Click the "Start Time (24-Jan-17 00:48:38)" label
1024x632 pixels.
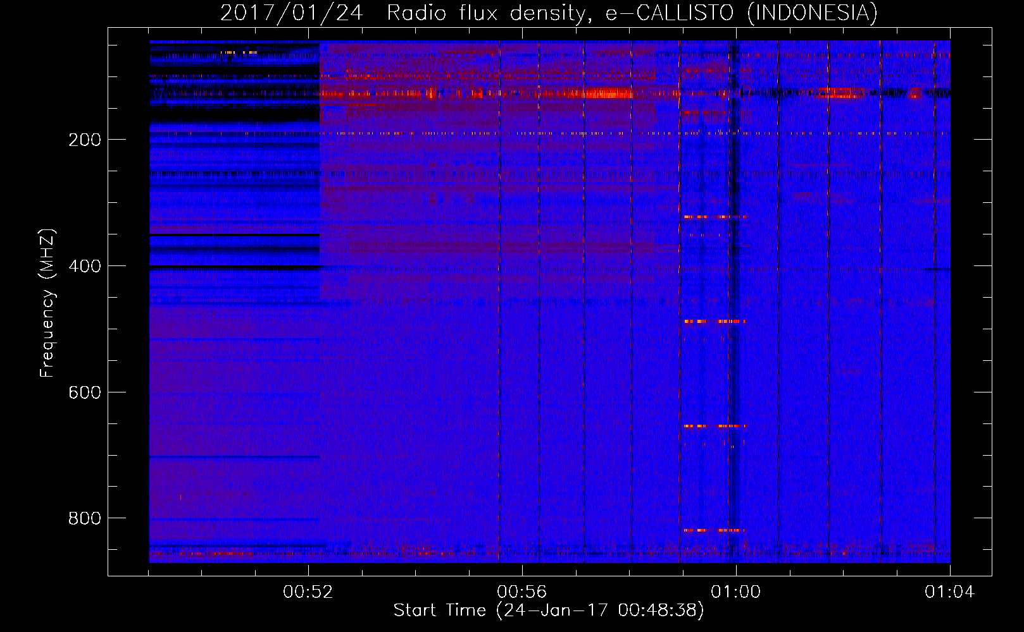pyautogui.click(x=549, y=611)
